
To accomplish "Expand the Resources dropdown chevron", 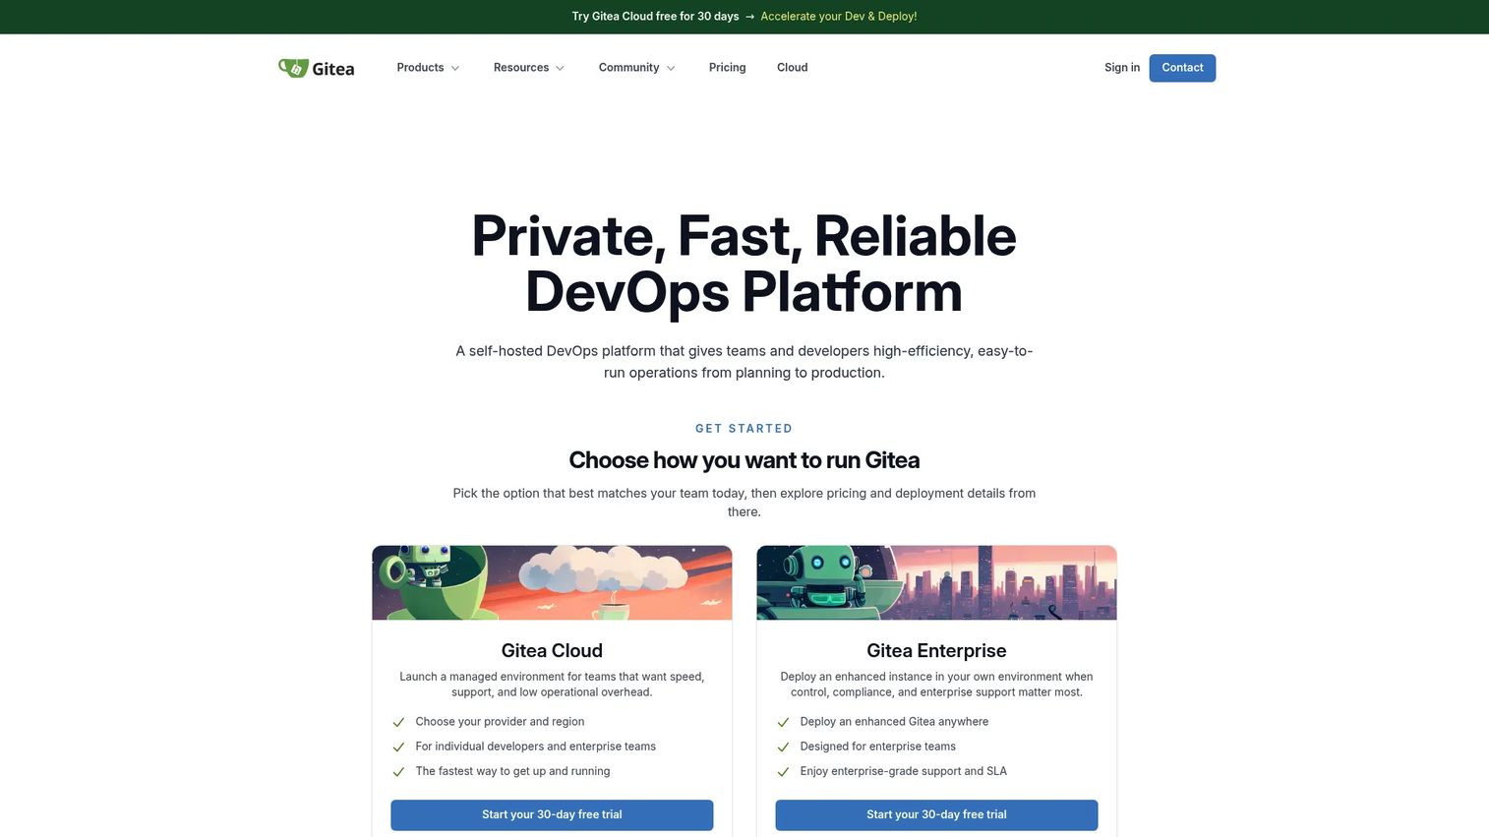I will (x=560, y=68).
